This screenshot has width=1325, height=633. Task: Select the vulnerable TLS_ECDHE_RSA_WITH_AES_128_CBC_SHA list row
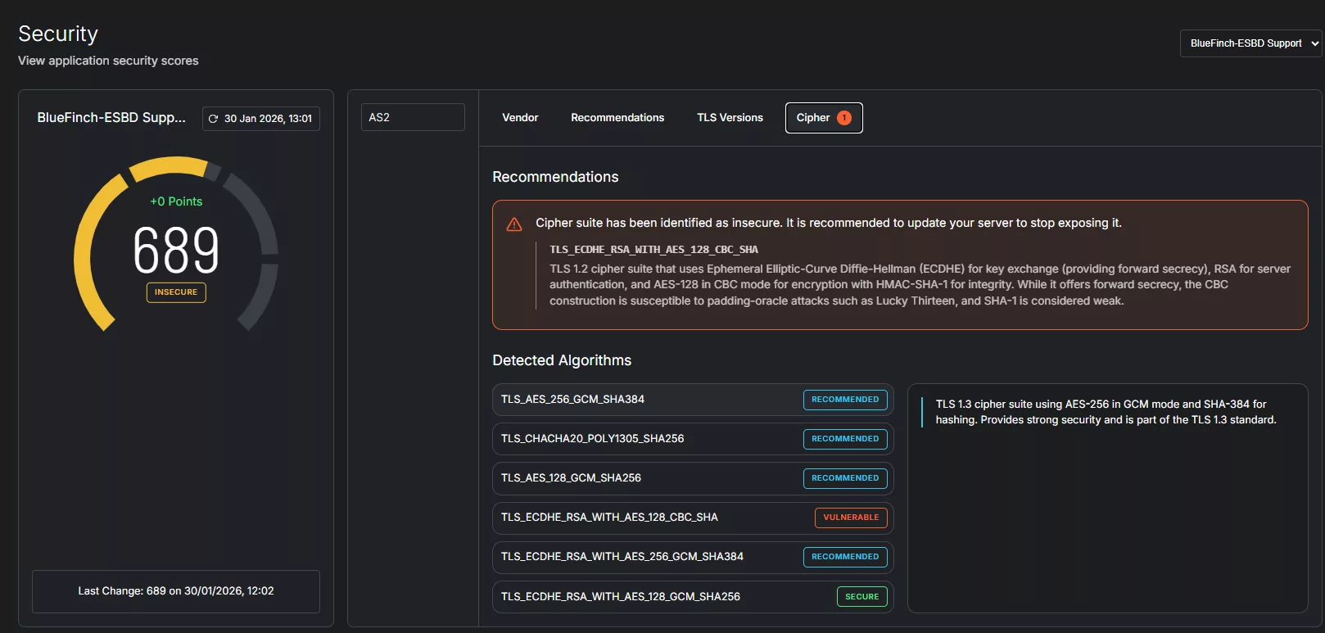point(693,518)
